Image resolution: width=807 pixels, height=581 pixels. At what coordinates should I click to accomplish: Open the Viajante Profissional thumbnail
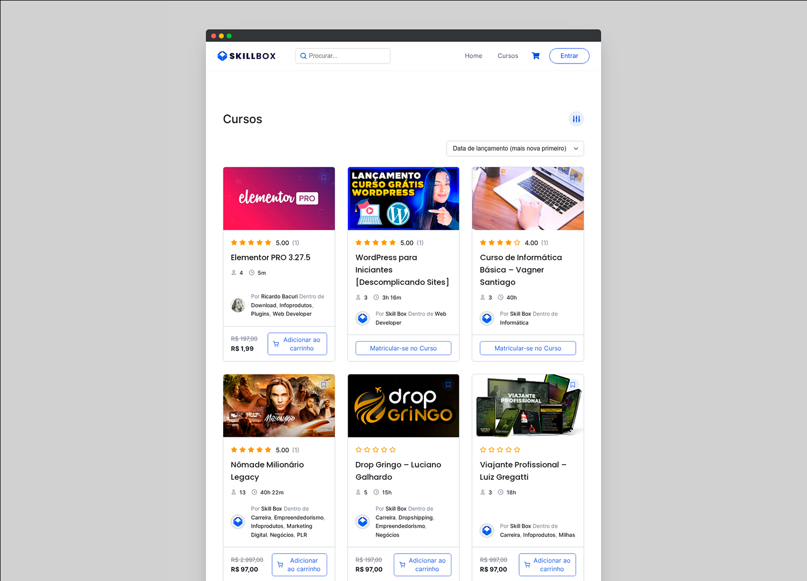[528, 406]
